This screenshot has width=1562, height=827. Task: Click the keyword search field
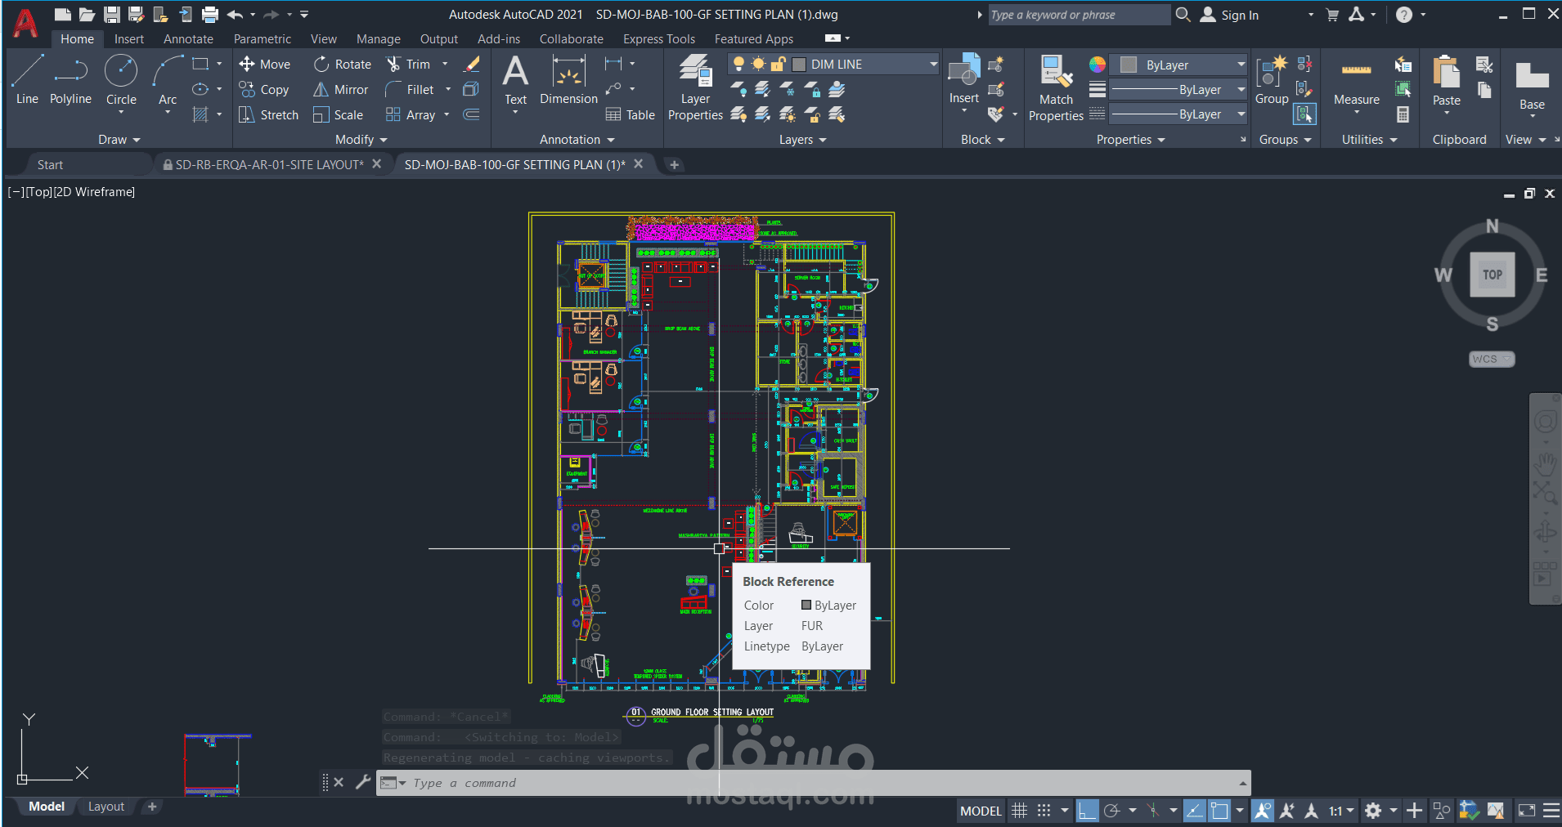point(1079,15)
